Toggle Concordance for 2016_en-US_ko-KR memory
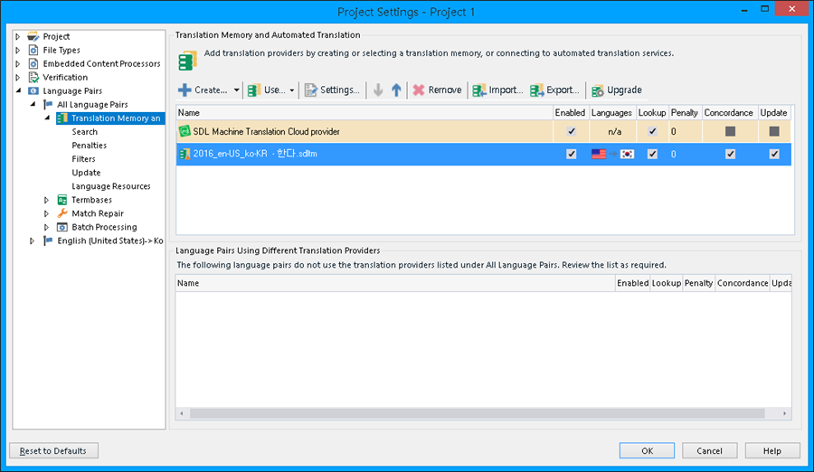 (x=730, y=154)
